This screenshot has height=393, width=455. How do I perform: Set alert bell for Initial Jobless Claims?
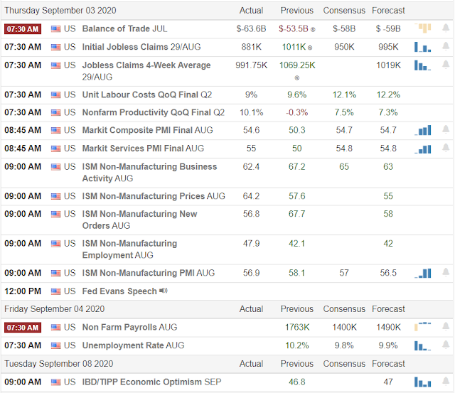(446, 46)
